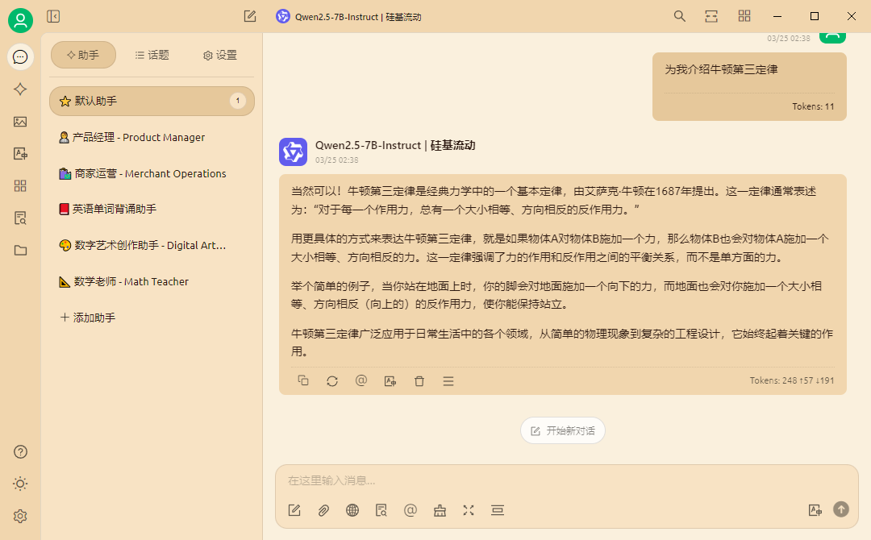The width and height of the screenshot is (871, 540).
Task: Switch to the 话题 tab
Action: (x=152, y=53)
